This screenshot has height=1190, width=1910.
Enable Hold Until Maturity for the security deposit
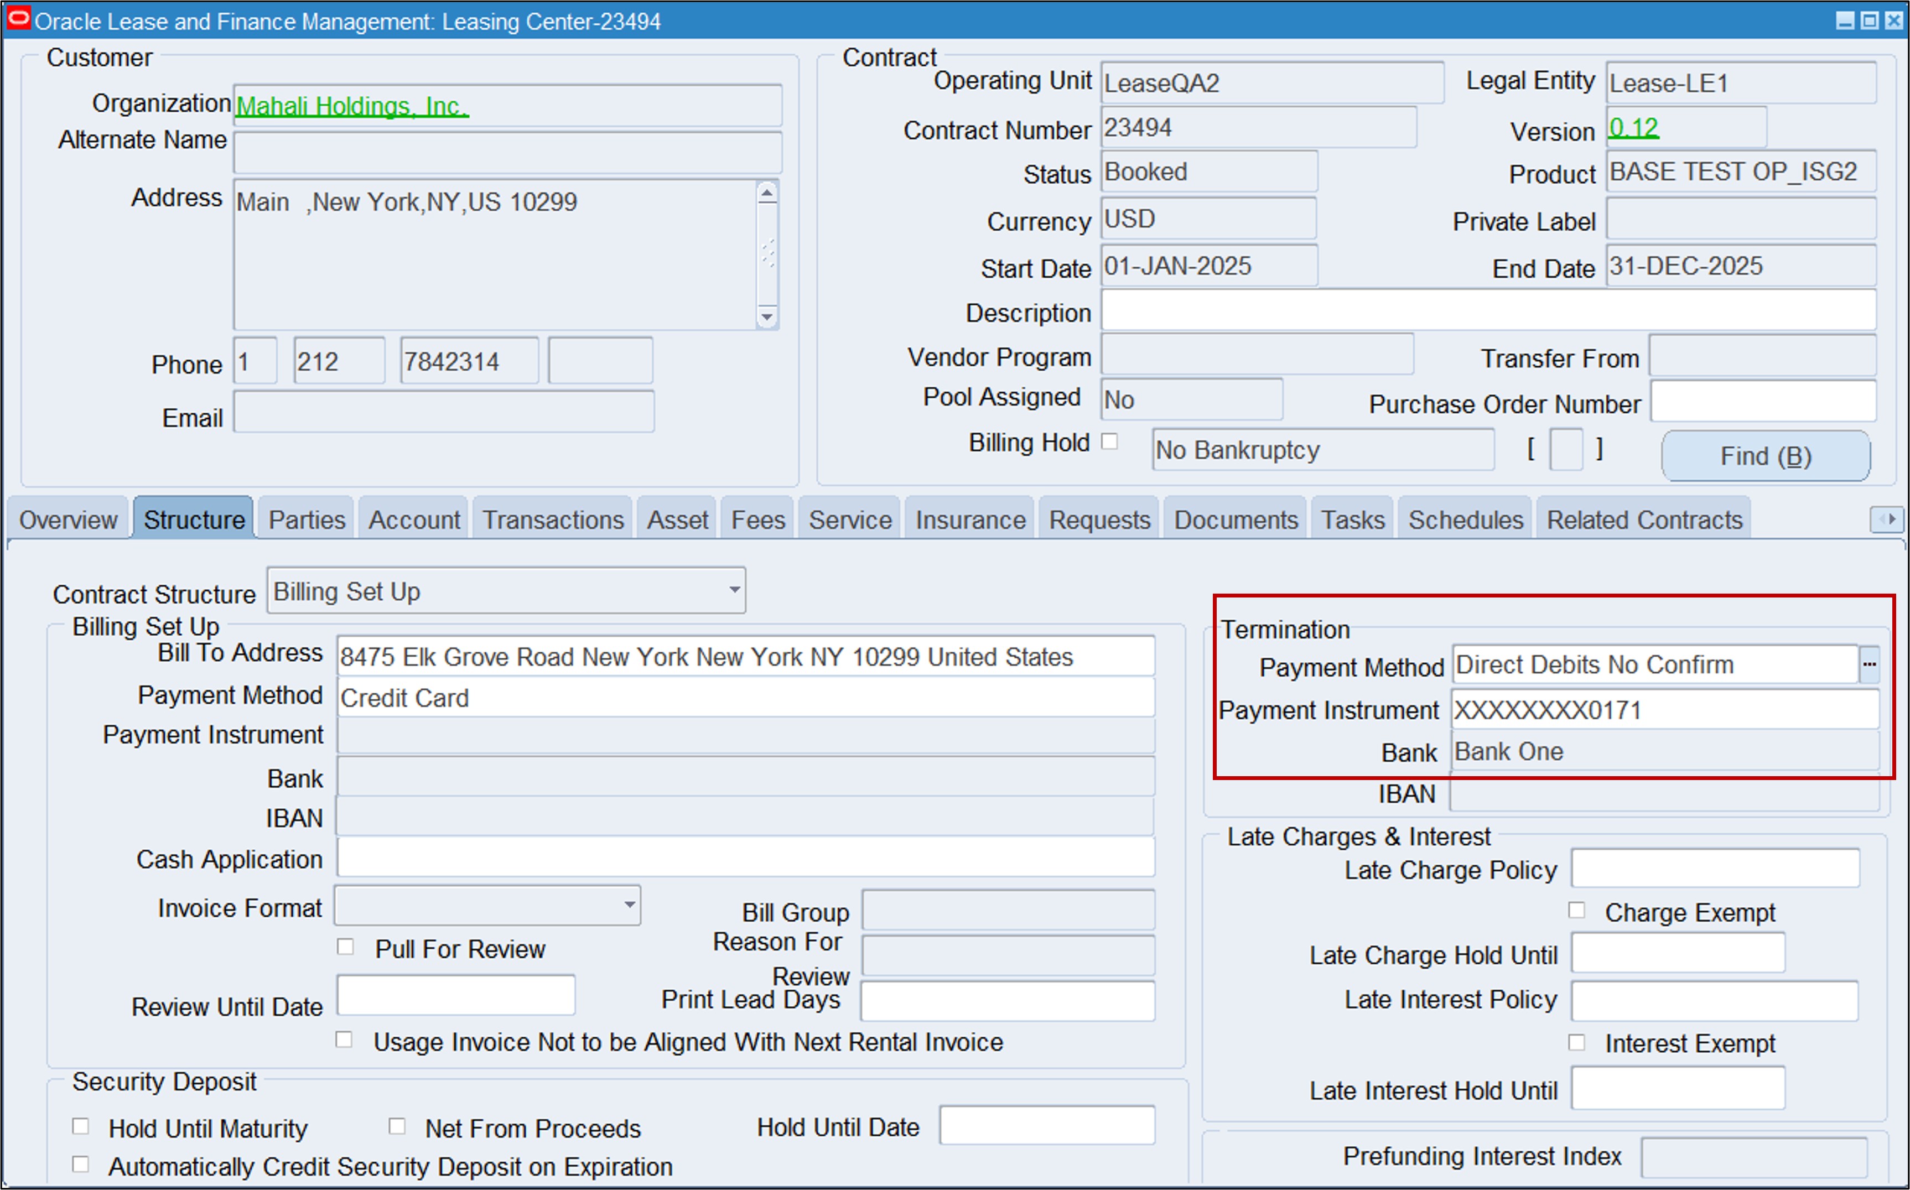[x=81, y=1126]
